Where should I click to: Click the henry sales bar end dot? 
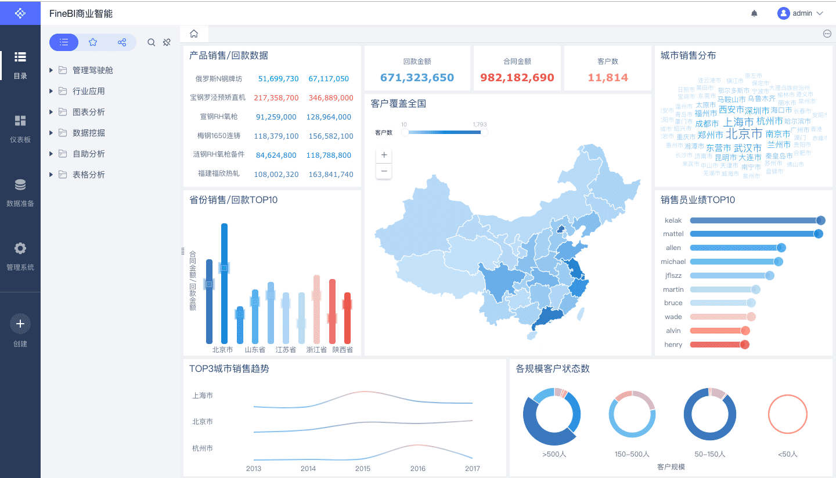click(x=745, y=345)
